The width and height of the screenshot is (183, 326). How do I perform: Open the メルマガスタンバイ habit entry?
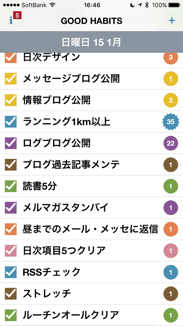[65, 208]
